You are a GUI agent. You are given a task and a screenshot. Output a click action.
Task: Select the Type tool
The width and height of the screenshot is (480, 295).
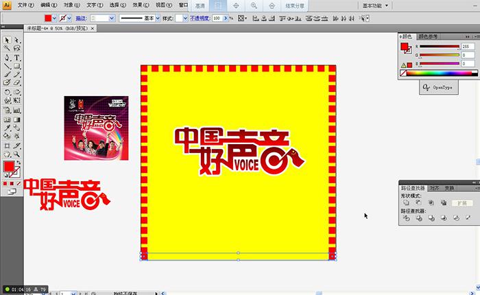coord(17,58)
